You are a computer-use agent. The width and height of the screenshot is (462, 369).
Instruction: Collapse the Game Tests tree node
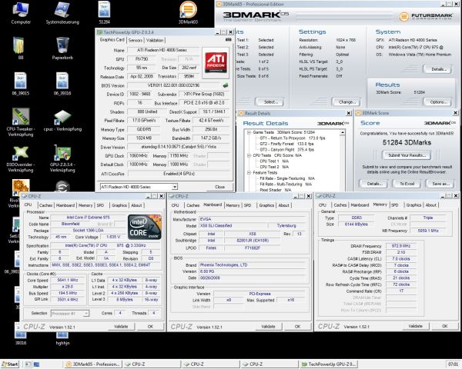249,132
